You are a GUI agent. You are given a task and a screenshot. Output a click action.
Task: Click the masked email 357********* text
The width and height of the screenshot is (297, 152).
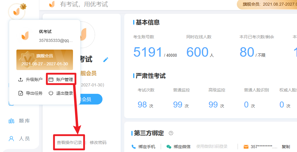[x=264, y=147]
